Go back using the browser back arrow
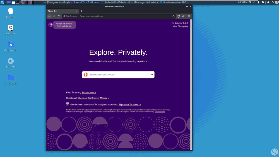 pos(49,16)
